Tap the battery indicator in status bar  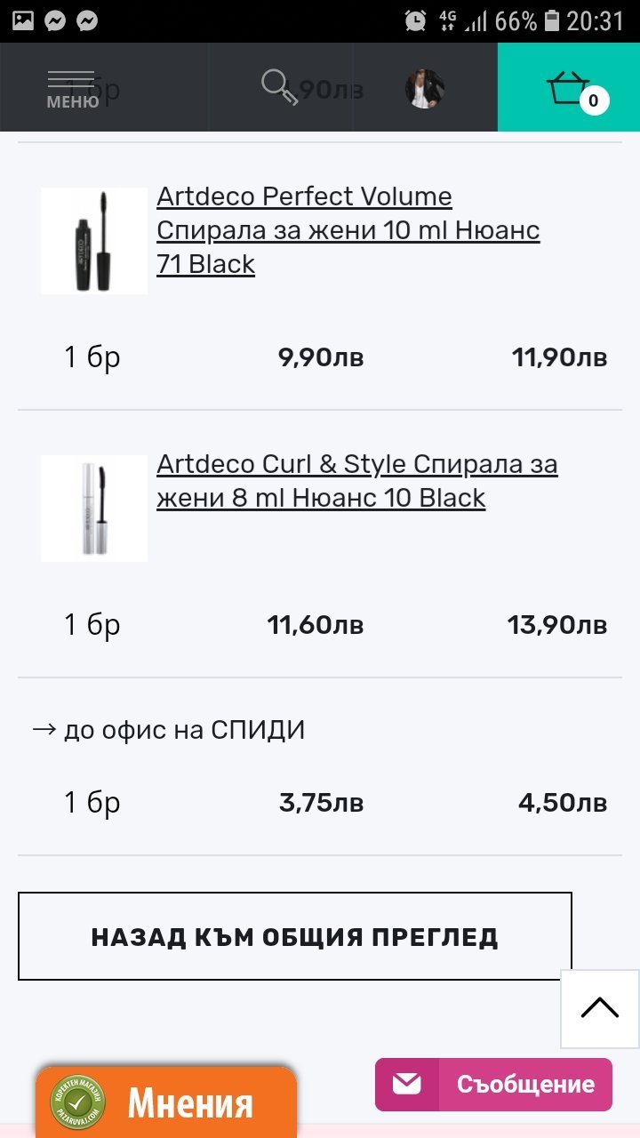[x=553, y=20]
